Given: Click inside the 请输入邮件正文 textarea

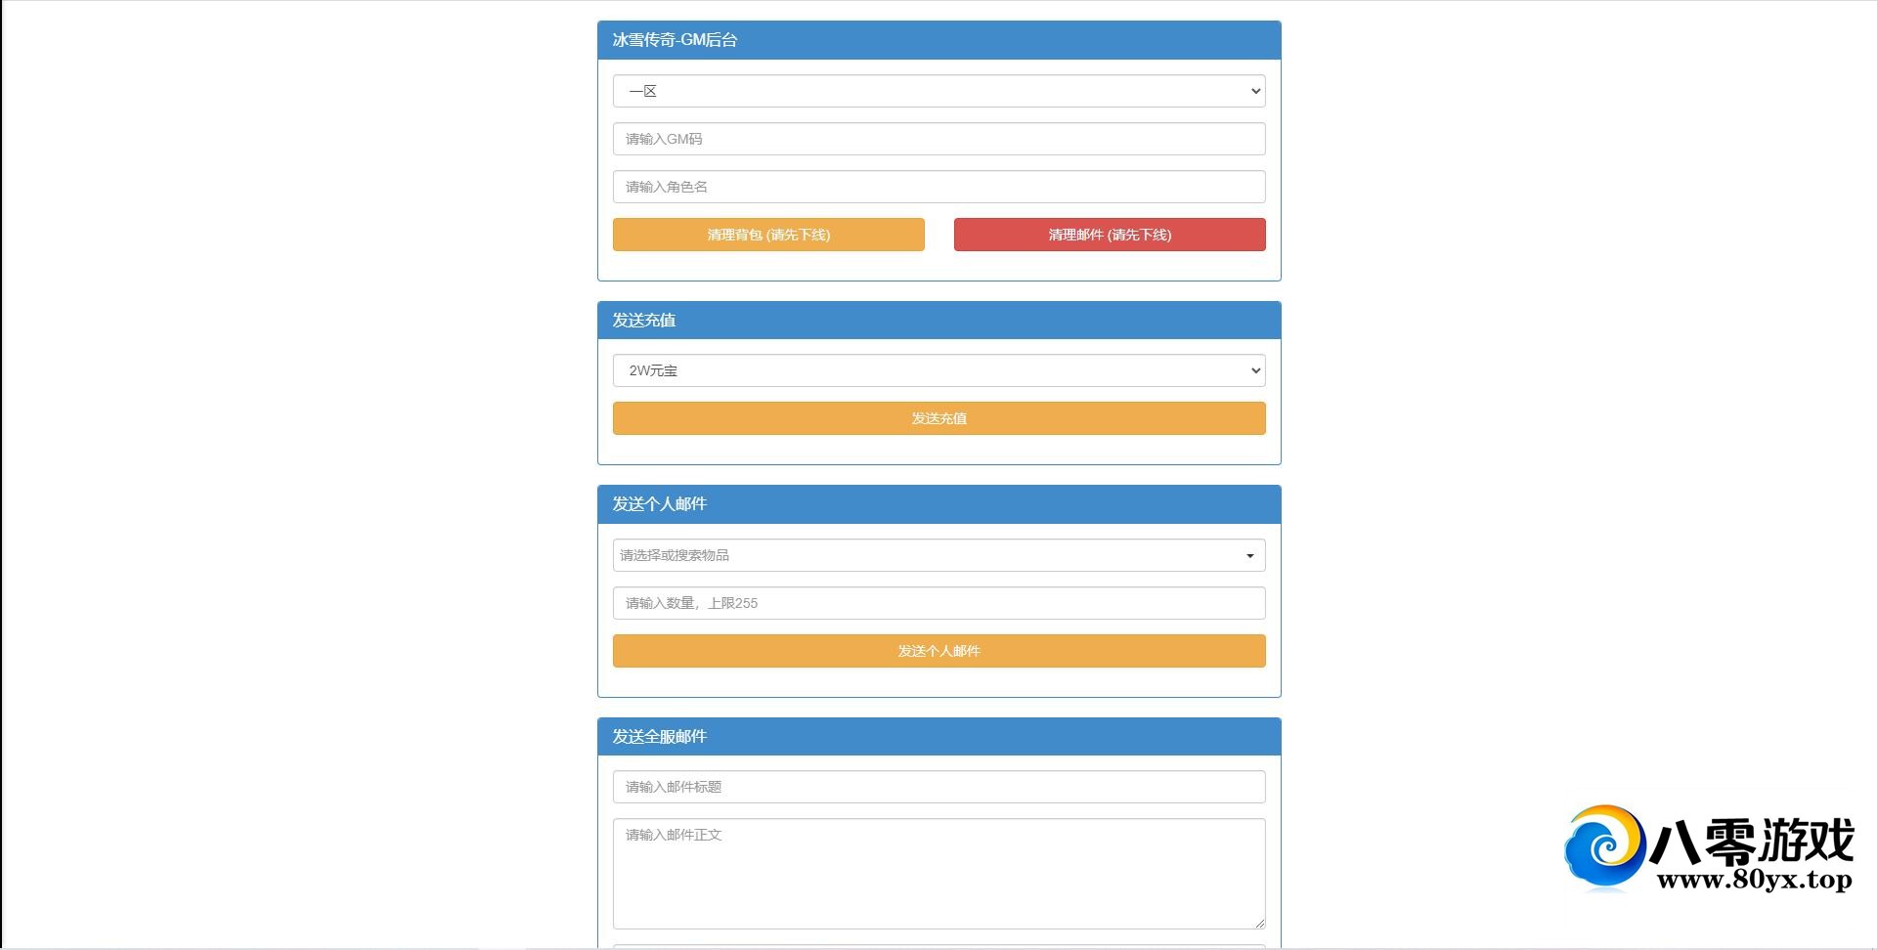Looking at the screenshot, I should coord(938,873).
